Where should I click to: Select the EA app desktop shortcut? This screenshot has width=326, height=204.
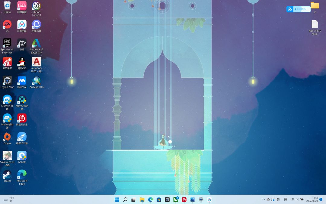[7, 26]
